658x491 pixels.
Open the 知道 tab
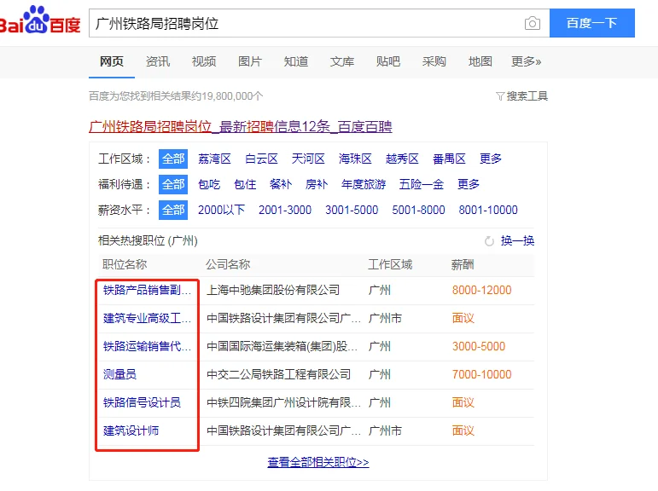(296, 61)
